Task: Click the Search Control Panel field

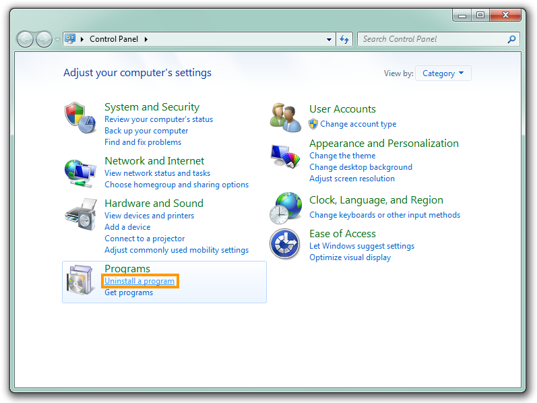Action: [431, 39]
